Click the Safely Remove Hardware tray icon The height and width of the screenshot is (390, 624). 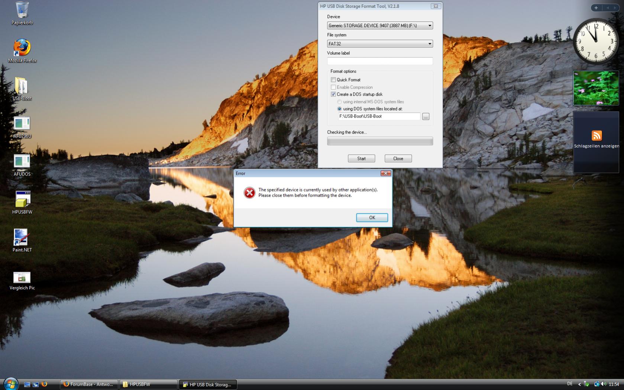pos(586,384)
